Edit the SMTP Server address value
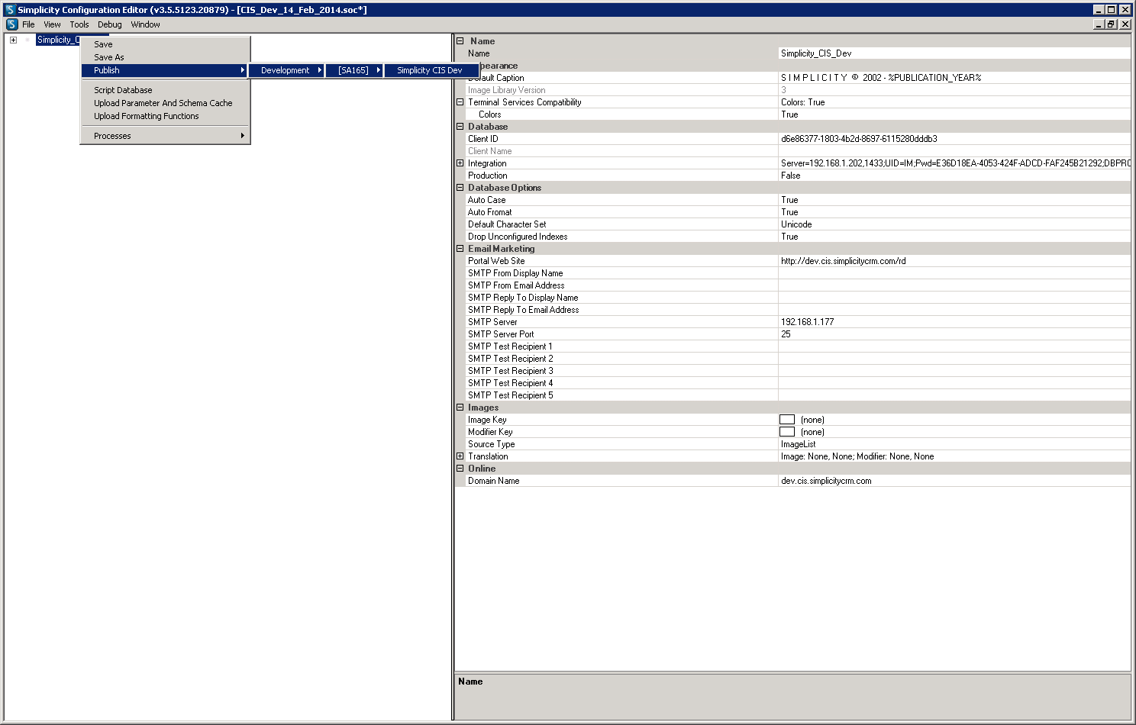Screen dimensions: 1136x725 pos(954,322)
